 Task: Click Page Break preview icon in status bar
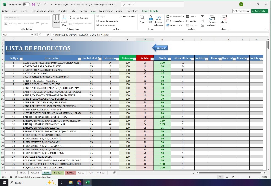coord(234,177)
